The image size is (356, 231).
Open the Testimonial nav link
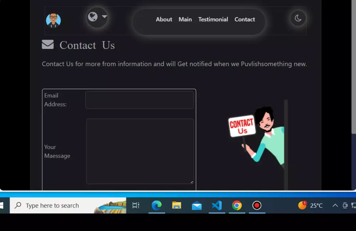click(213, 19)
